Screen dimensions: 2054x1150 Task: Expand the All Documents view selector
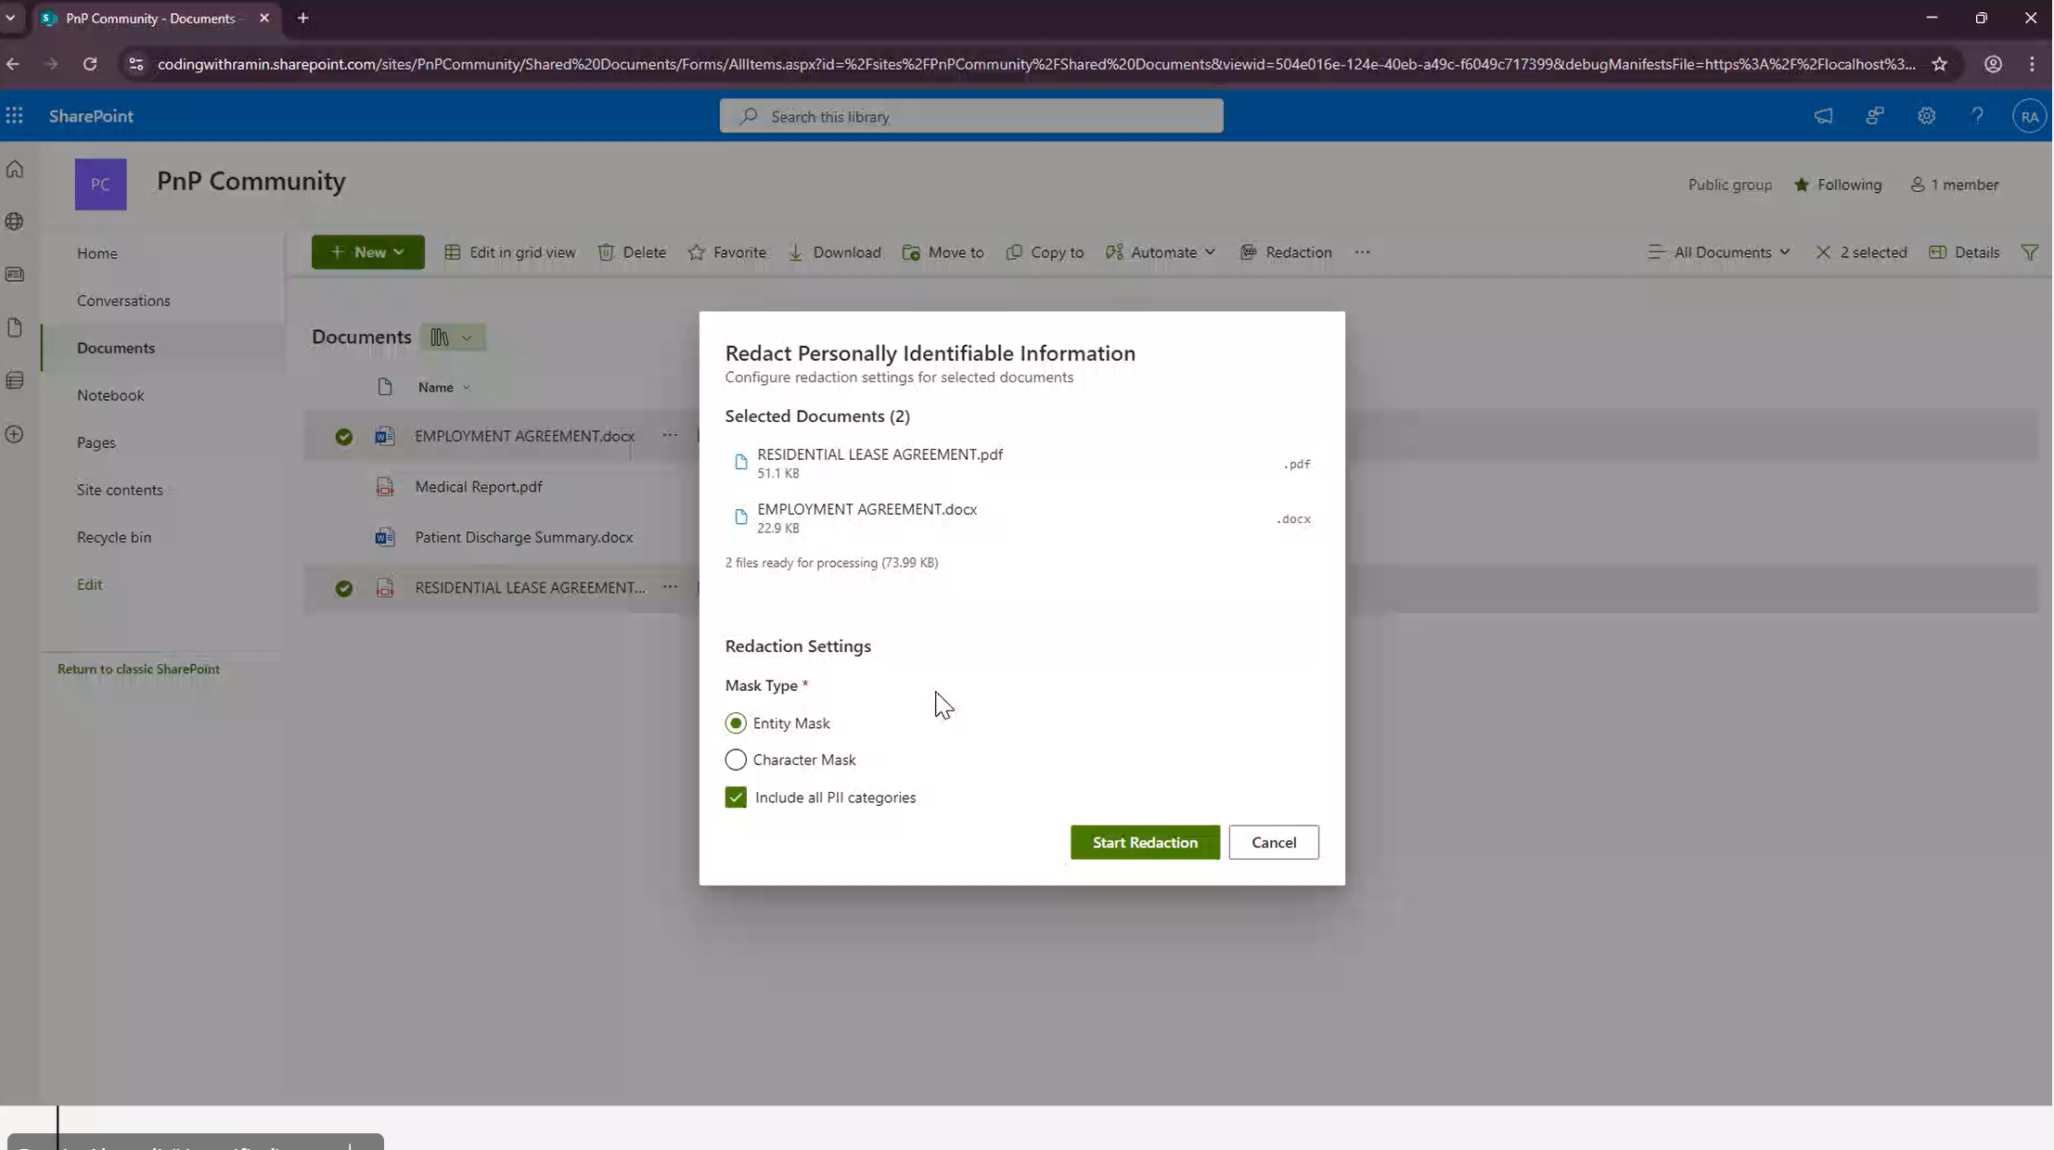1719,252
